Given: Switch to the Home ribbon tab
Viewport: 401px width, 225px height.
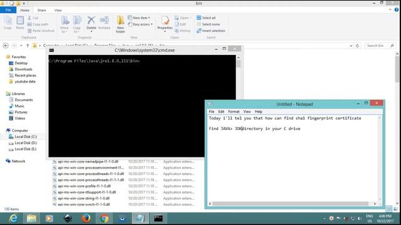Looking at the screenshot, I should click(25, 10).
